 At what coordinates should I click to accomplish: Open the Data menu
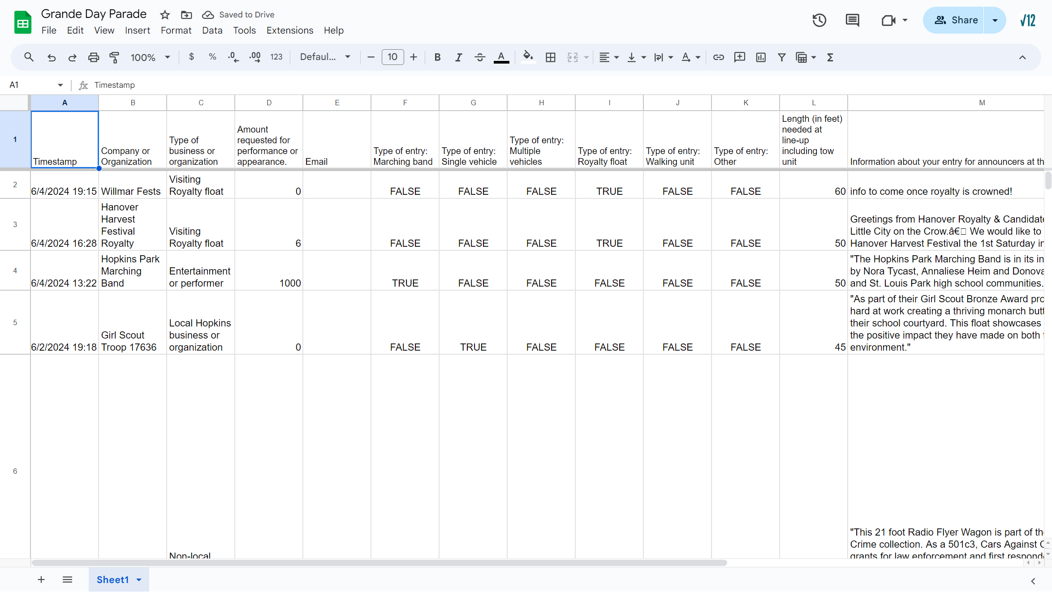click(x=212, y=30)
